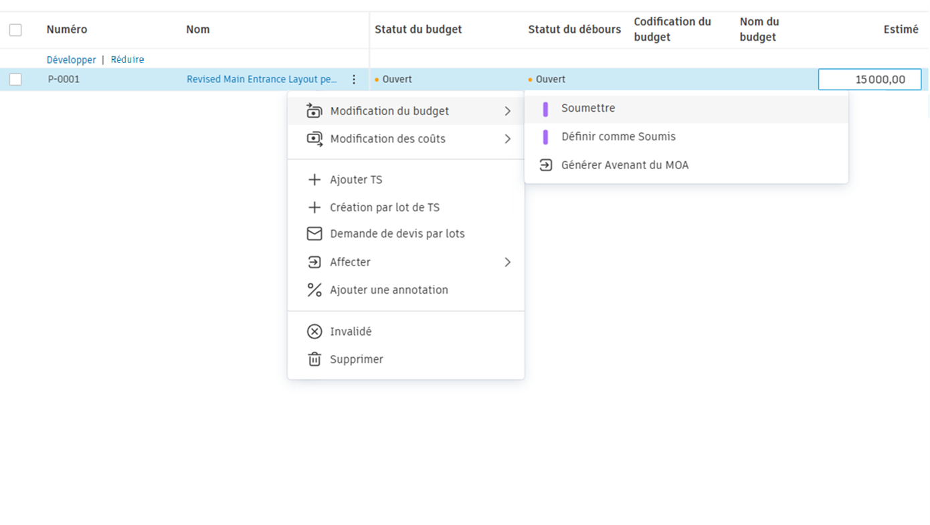Expand the Modification des coûts submenu arrow
The image size is (930, 525).
point(507,139)
